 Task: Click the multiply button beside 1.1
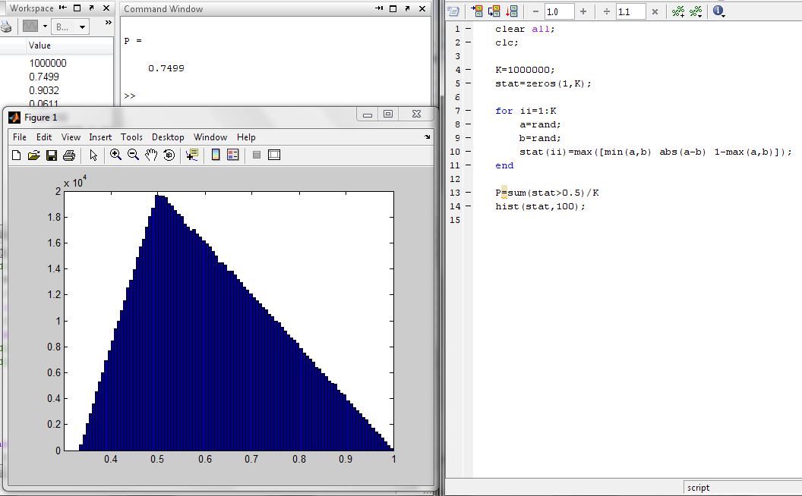tap(655, 11)
